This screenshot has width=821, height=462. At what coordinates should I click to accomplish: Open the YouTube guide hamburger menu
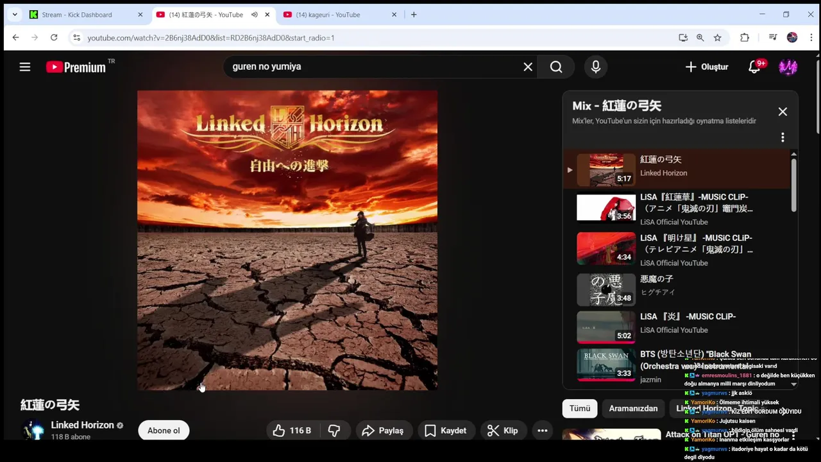pos(25,67)
